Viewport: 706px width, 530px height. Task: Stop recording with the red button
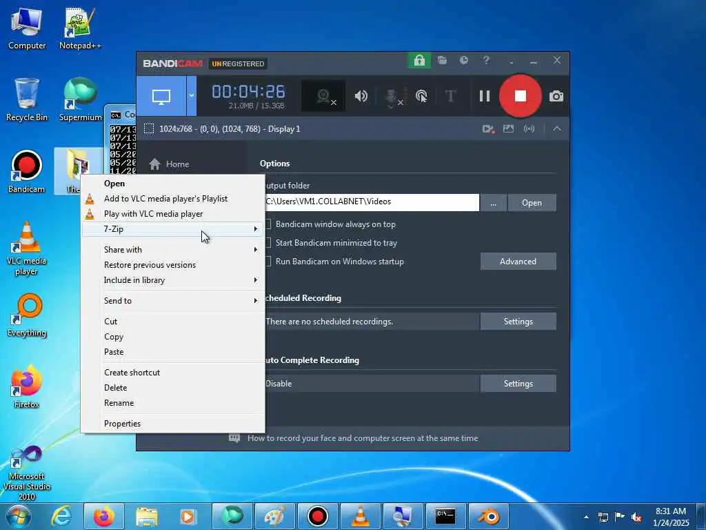point(521,96)
